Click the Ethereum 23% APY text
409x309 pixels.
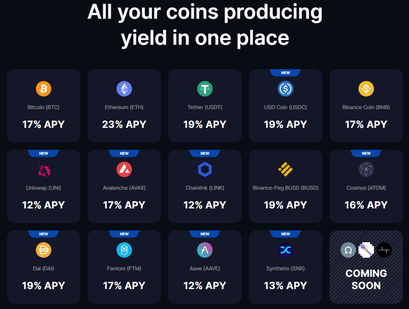tap(124, 124)
